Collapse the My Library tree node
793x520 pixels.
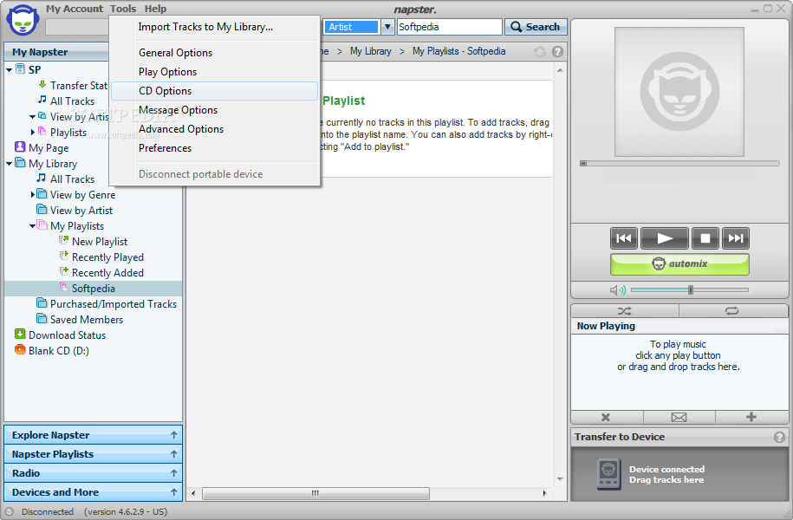10,164
